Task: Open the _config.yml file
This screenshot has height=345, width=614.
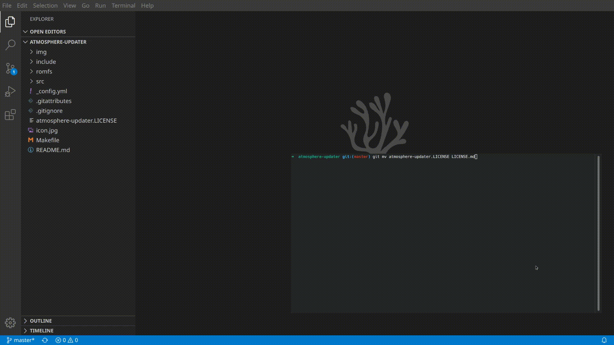Action: pyautogui.click(x=78, y=91)
